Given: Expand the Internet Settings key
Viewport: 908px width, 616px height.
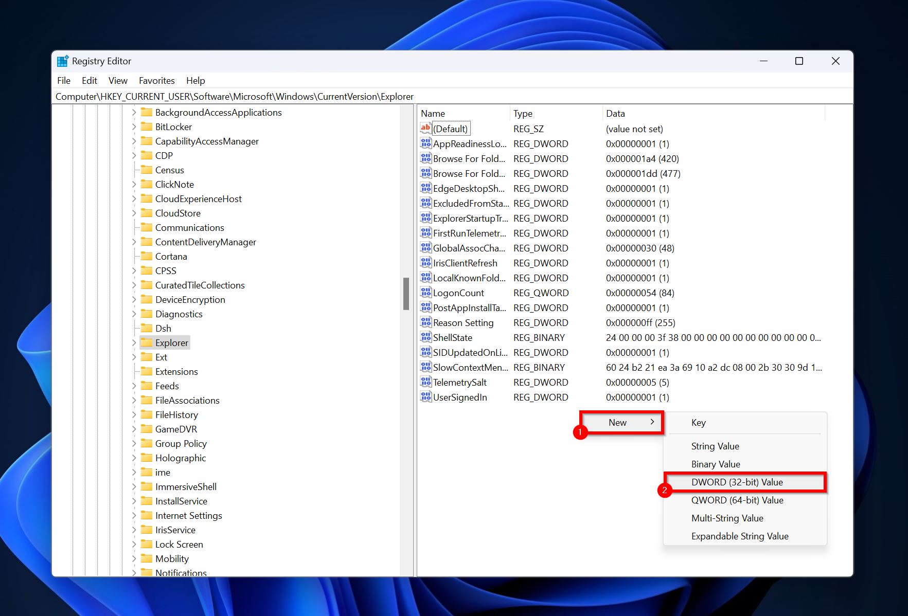Looking at the screenshot, I should [x=134, y=515].
